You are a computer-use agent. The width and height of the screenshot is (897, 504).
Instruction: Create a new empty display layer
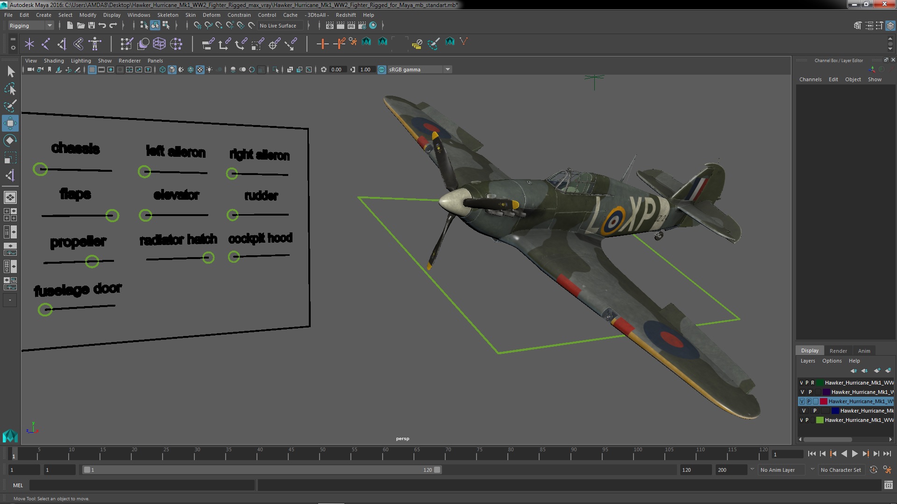877,371
